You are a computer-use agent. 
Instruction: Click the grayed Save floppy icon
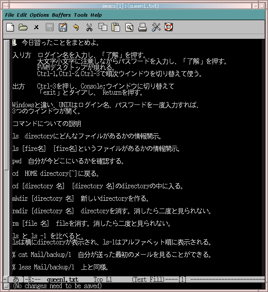click(x=49, y=27)
